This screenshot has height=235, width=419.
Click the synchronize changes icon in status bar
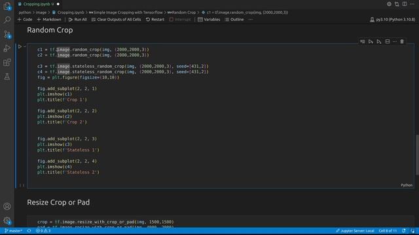click(29, 230)
